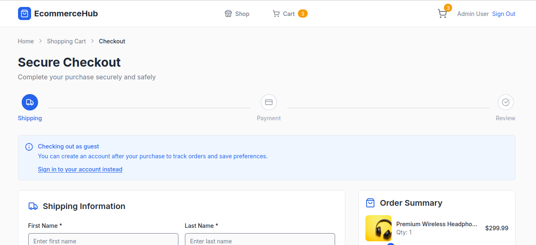Open the cart icon with badge near Admin User
The width and height of the screenshot is (536, 245).
(x=442, y=14)
